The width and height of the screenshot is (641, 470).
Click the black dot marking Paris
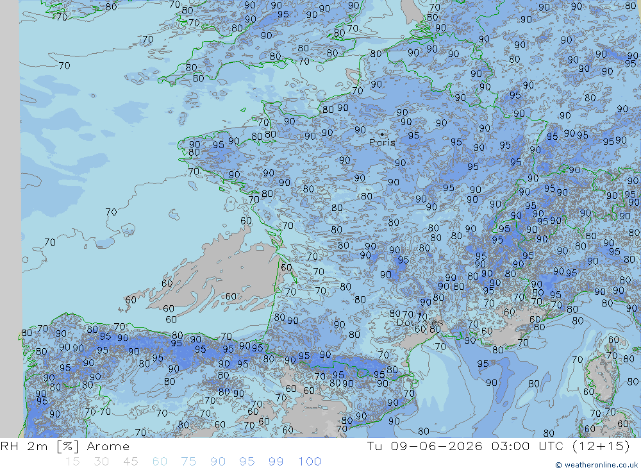[x=382, y=134]
